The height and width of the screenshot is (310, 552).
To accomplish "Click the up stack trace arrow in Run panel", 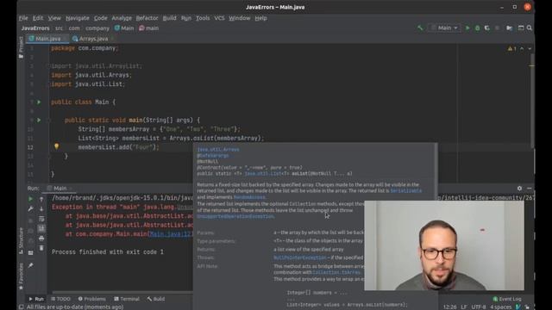I will (x=41, y=199).
